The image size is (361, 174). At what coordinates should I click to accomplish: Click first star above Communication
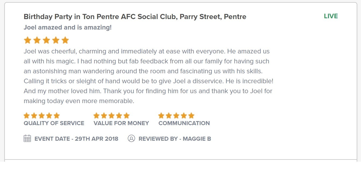[161, 116]
